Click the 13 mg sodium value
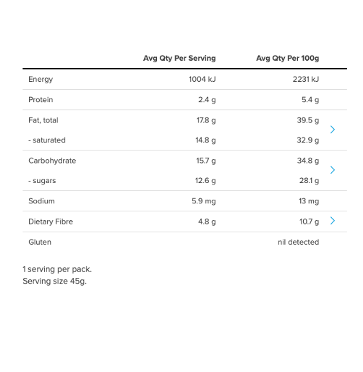Image resolution: width=363 pixels, height=372 pixels. tap(309, 201)
